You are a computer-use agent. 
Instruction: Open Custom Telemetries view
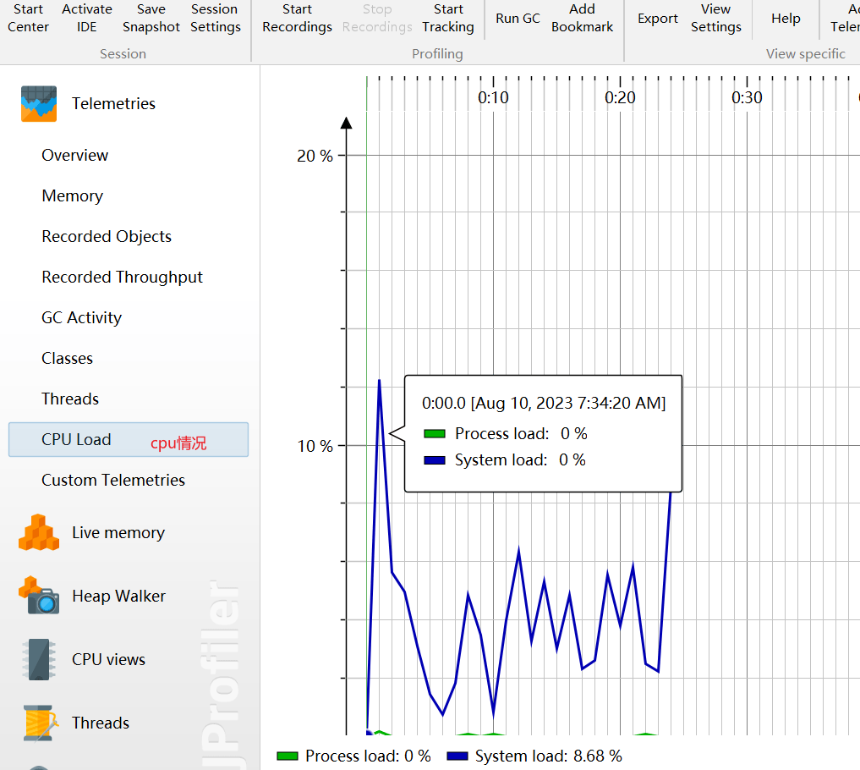113,481
